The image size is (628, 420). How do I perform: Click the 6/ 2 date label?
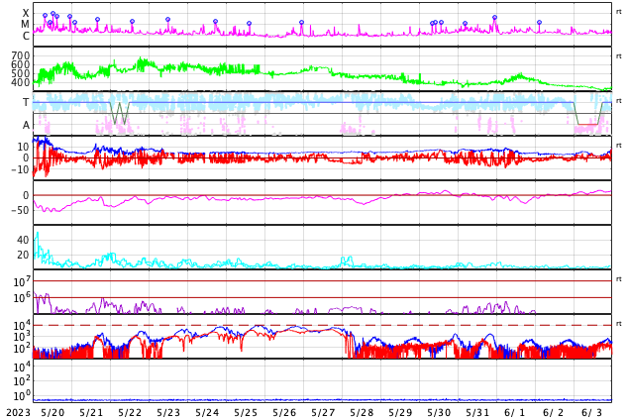[553, 413]
